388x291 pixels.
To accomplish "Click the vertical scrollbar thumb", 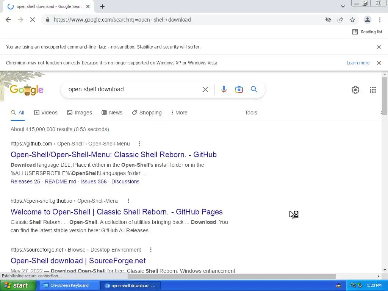I will coord(385,96).
